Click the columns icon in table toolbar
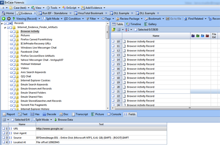 [x=119, y=29]
